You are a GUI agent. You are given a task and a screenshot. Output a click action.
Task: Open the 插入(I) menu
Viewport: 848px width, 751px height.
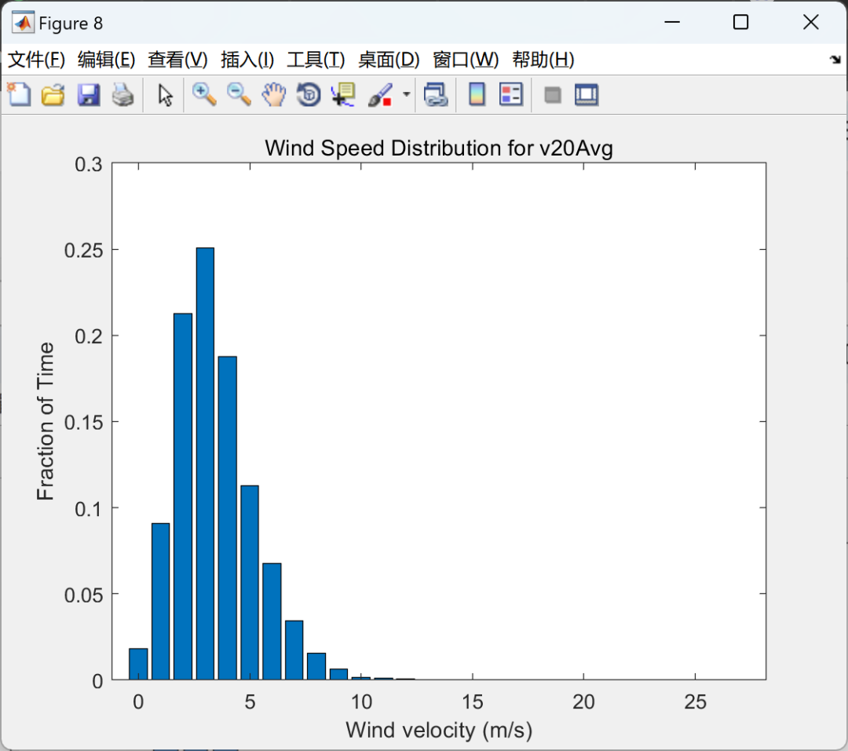(247, 60)
